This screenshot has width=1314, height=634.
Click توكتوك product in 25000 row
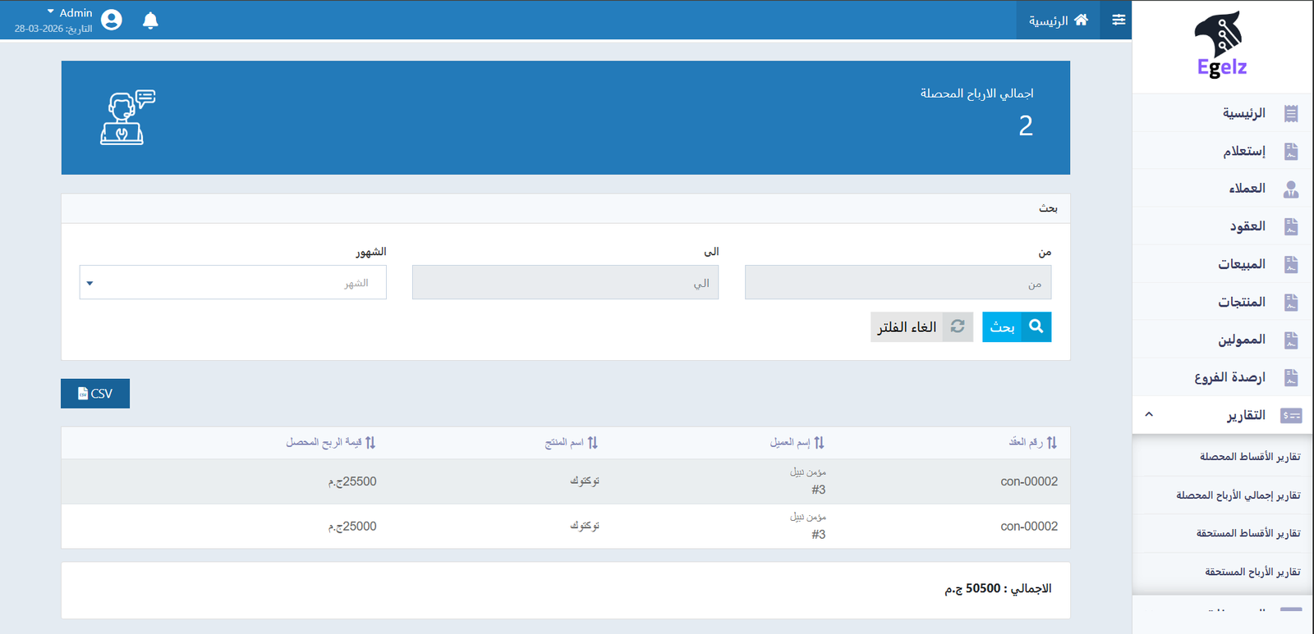585,526
